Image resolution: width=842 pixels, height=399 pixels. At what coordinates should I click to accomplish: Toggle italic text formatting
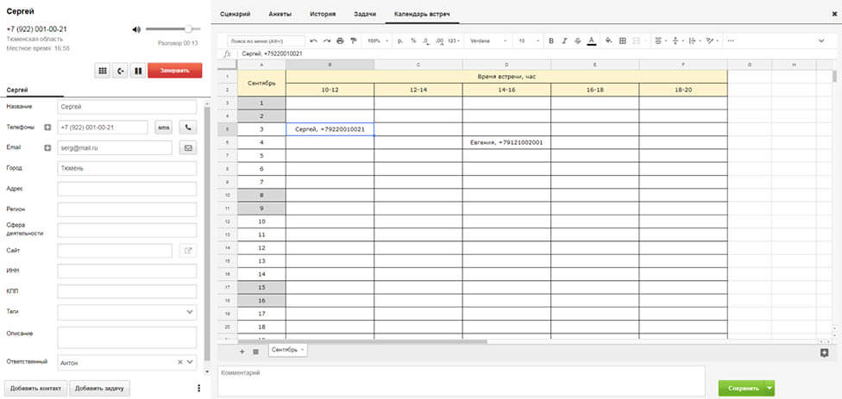tap(564, 41)
